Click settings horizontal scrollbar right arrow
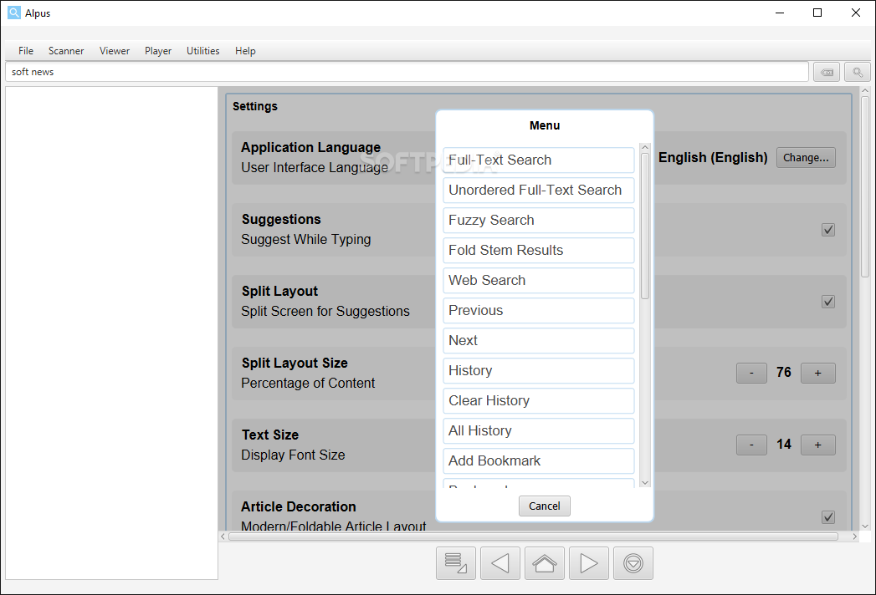Image resolution: width=876 pixels, height=595 pixels. point(854,537)
